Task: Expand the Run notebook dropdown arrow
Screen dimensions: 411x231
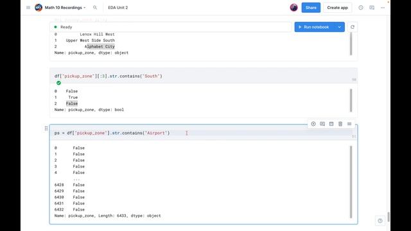Action: 340,27
